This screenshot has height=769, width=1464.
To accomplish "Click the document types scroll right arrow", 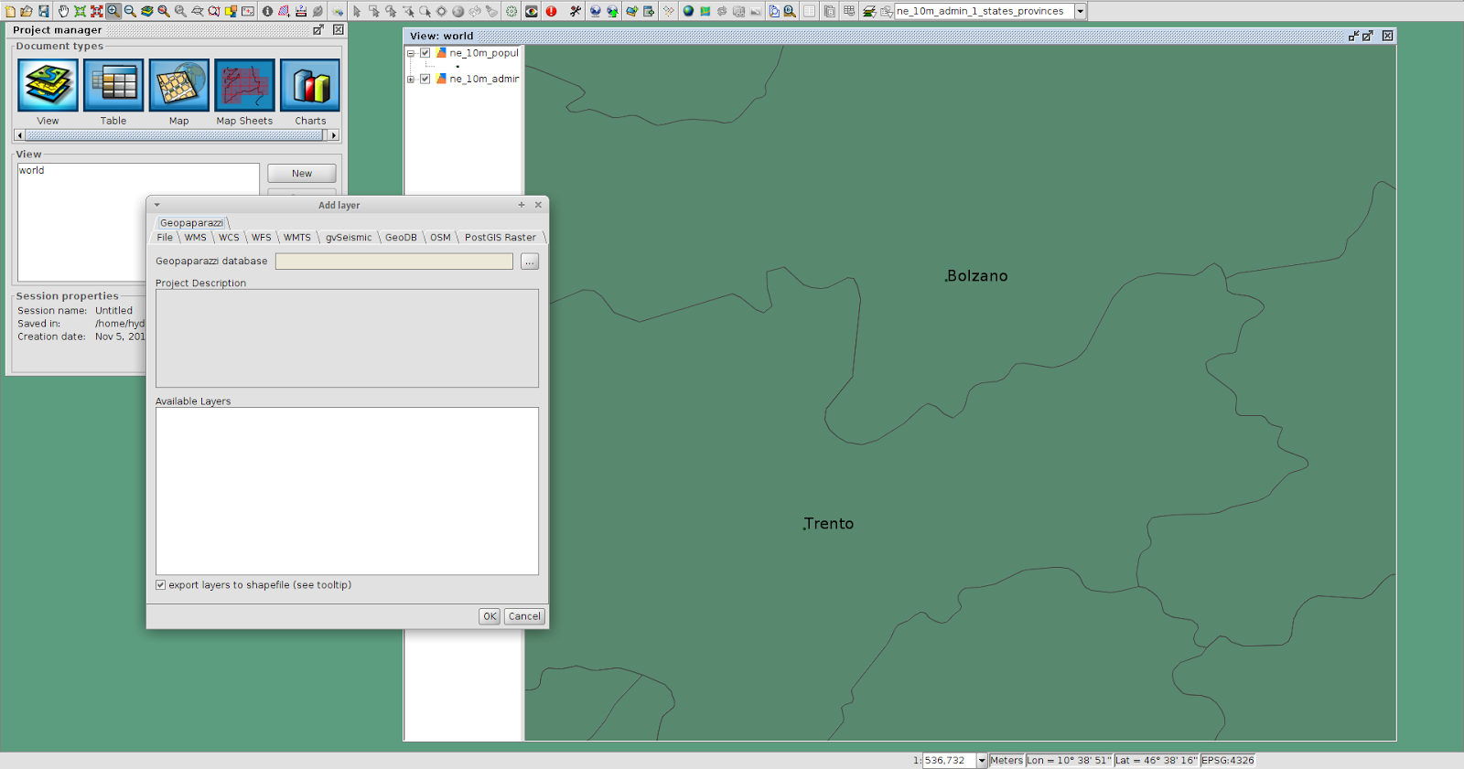I will point(334,135).
